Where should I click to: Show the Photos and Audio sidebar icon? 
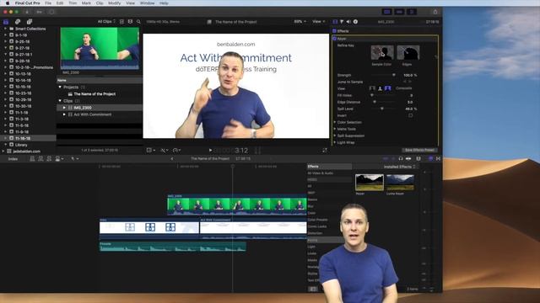pyautogui.click(x=18, y=22)
